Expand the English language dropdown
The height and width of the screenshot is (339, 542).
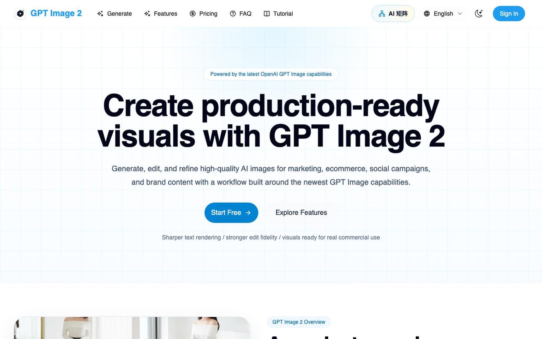pos(443,14)
